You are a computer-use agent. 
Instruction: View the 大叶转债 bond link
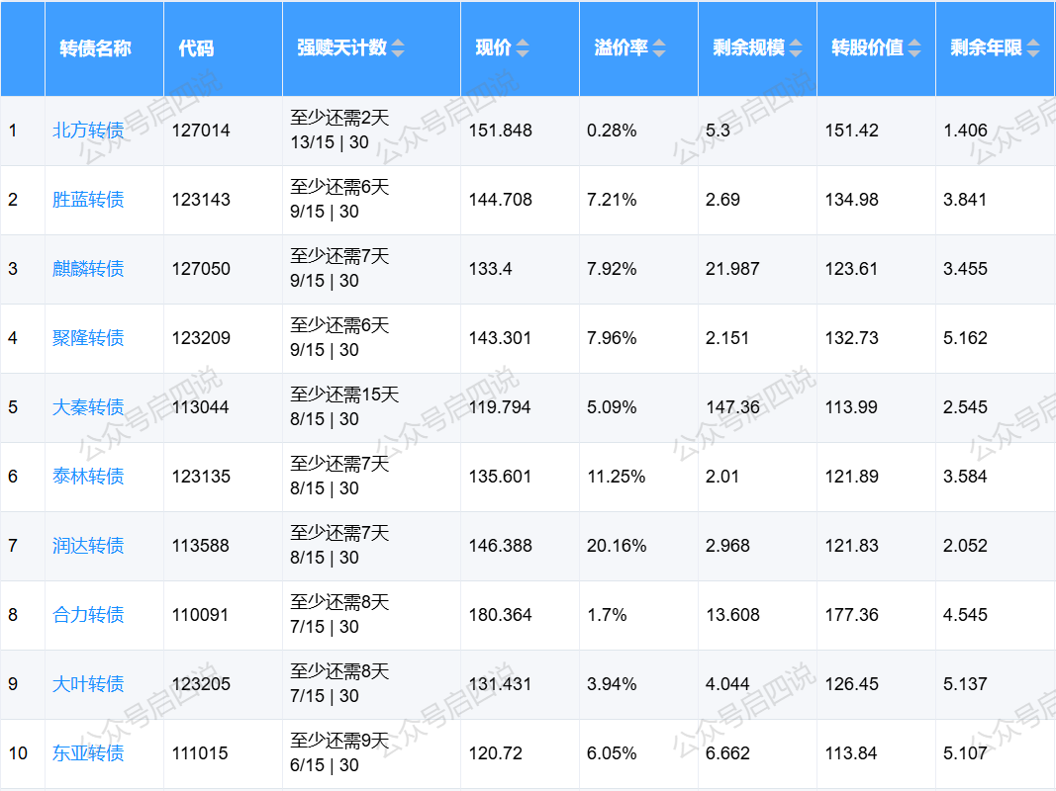(88, 684)
